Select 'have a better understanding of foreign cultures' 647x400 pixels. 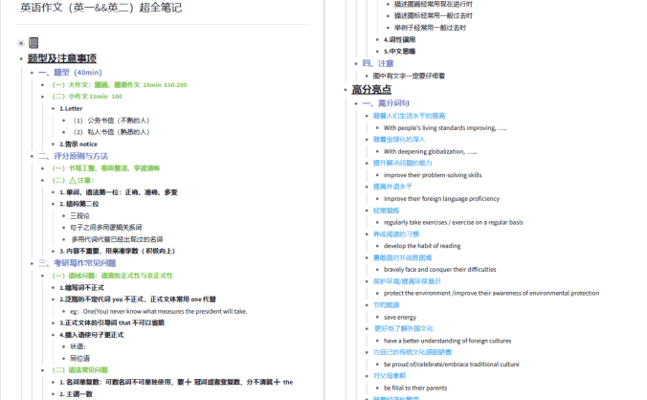point(447,341)
